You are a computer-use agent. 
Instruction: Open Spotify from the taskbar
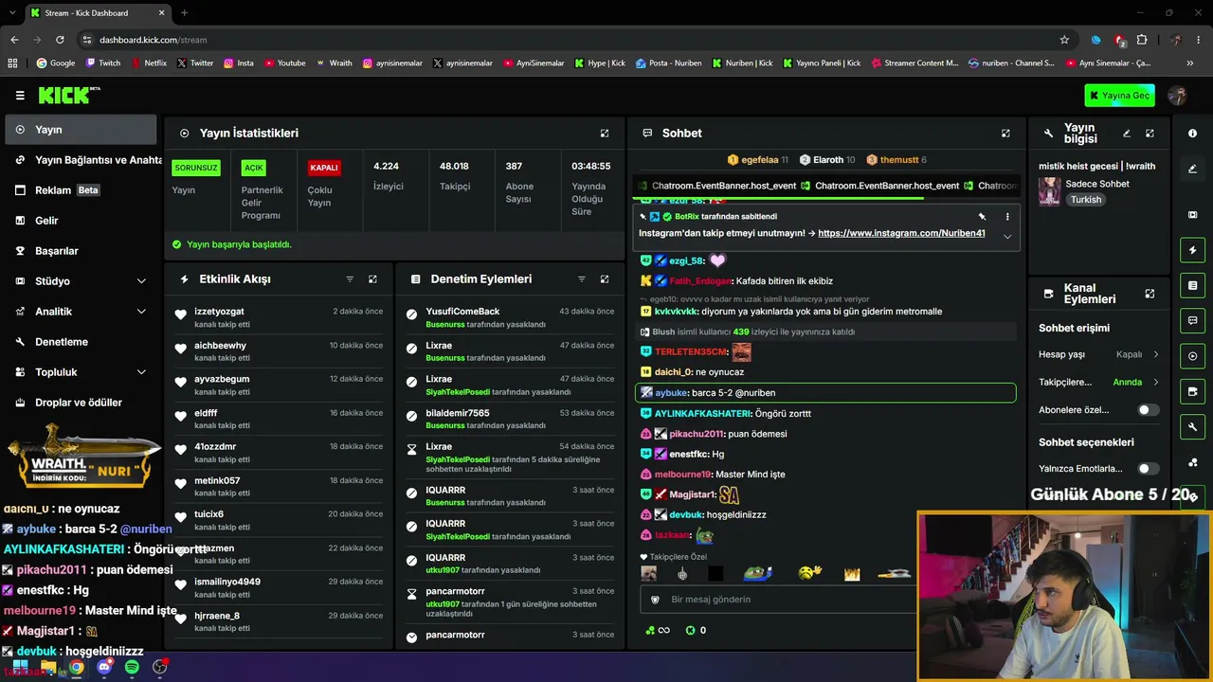[132, 667]
